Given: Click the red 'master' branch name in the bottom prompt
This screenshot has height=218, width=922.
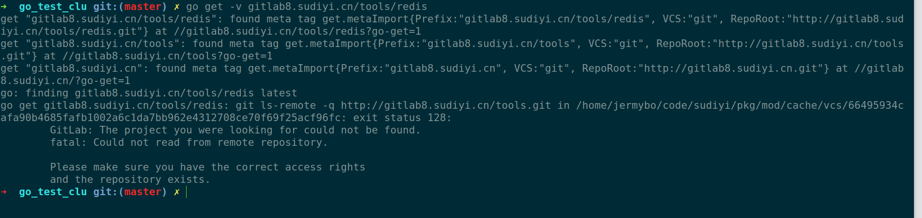Looking at the screenshot, I should [x=143, y=192].
